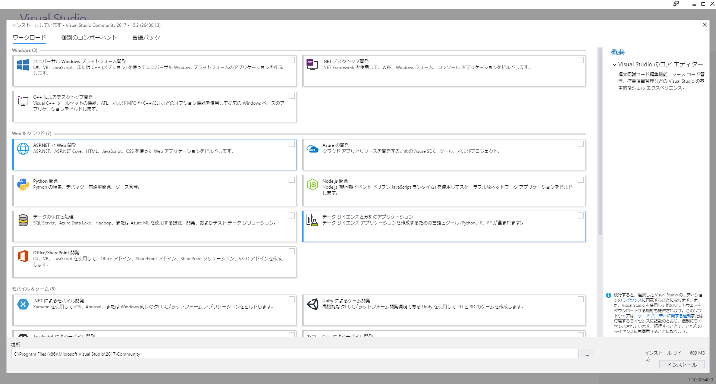Click the Windows (3) section header
Image resolution: width=716 pixels, height=384 pixels.
(x=25, y=50)
